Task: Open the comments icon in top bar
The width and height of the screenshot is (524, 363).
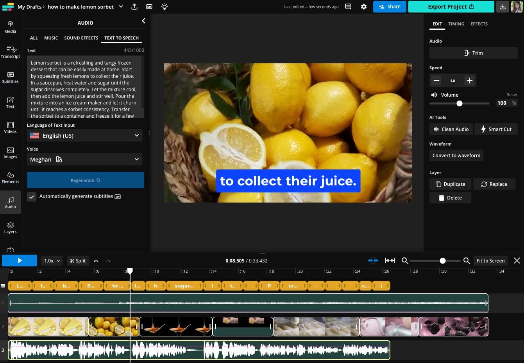Action: tap(348, 7)
